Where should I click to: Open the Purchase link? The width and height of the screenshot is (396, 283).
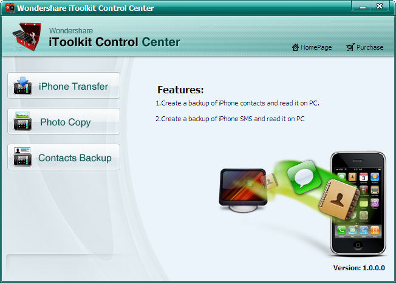370,47
